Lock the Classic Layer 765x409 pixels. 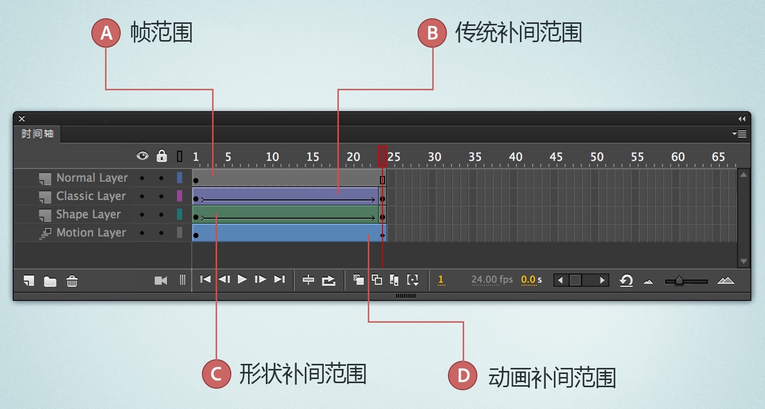[161, 196]
